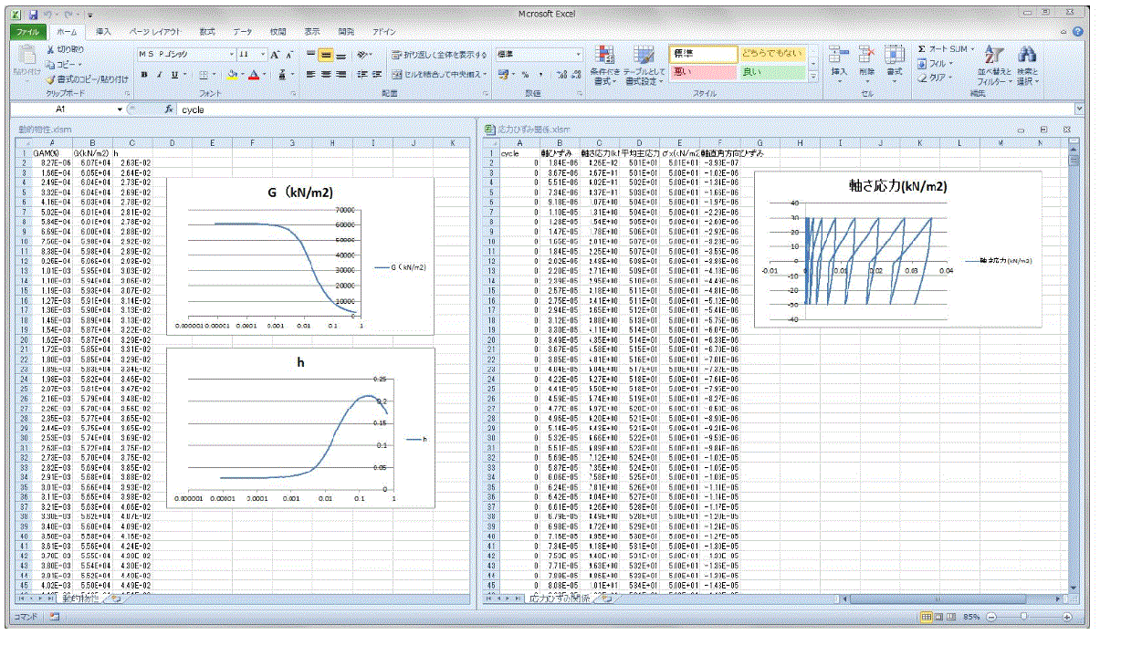This screenshot has height=656, width=1142.
Task: Toggle italic formatting
Action: (x=158, y=75)
